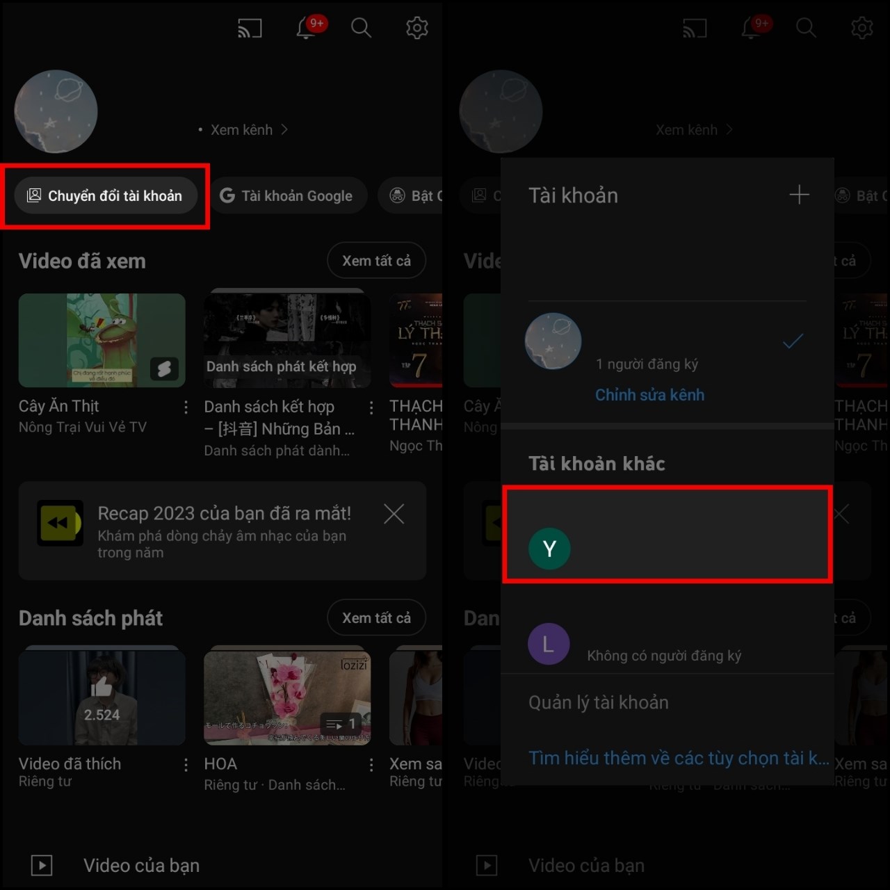Screen dimensions: 890x890
Task: Tap the blue checkmark on the current account
Action: point(792,341)
